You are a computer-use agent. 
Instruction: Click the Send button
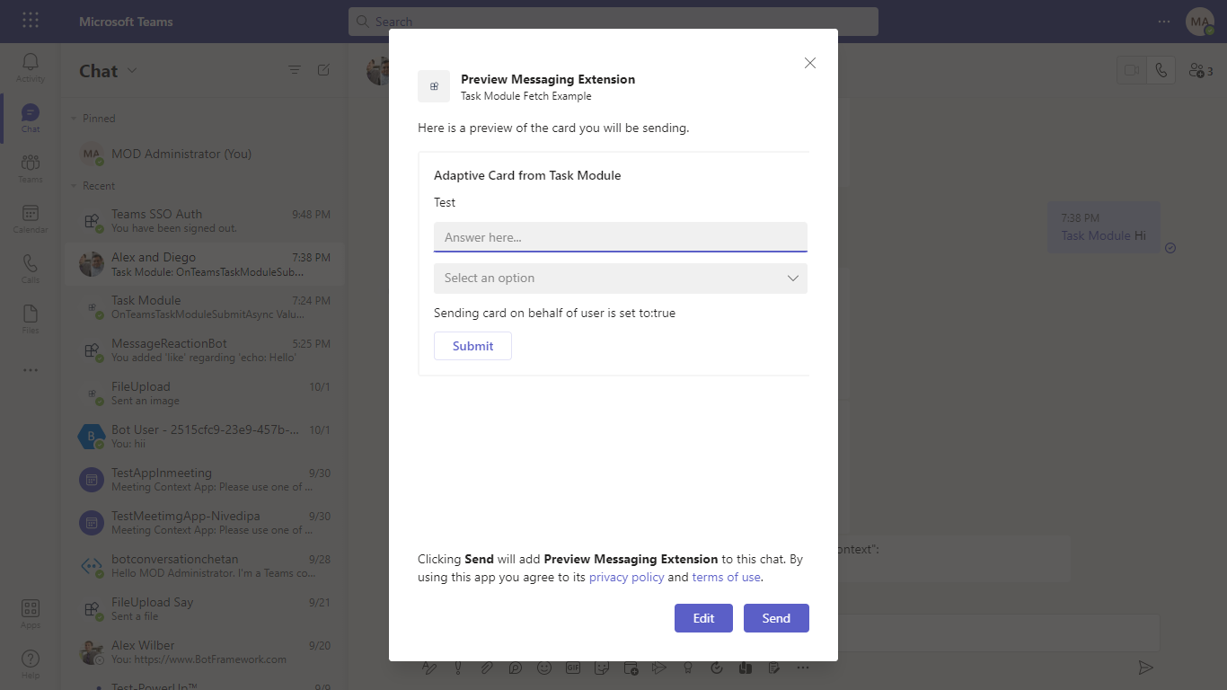776,618
